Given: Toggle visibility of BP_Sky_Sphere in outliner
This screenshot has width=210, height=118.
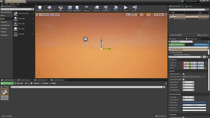Looking at the screenshot, I should click(x=170, y=17).
